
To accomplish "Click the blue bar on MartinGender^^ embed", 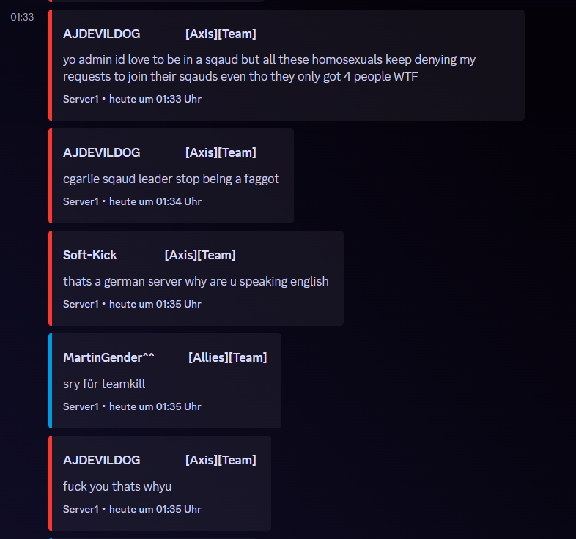I will [50, 381].
